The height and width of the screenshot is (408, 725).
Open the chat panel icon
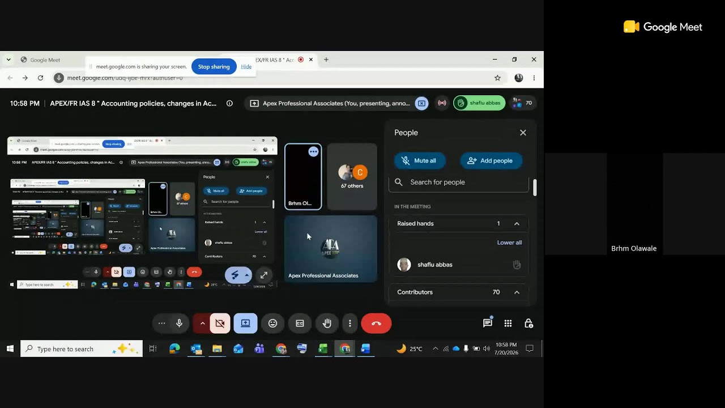click(488, 324)
